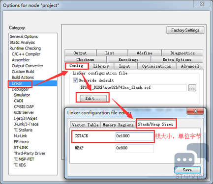Close the Linker configuration file editor
Viewport: 213px width, 184px height.
pyautogui.click(x=195, y=111)
